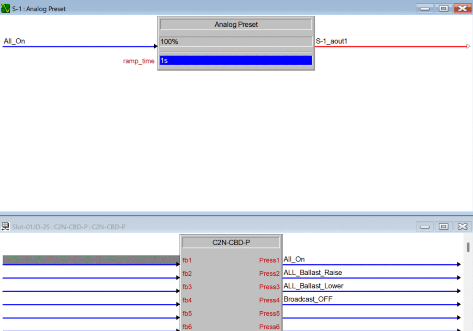Maximize the C2N-CBD-P window

coord(443,226)
